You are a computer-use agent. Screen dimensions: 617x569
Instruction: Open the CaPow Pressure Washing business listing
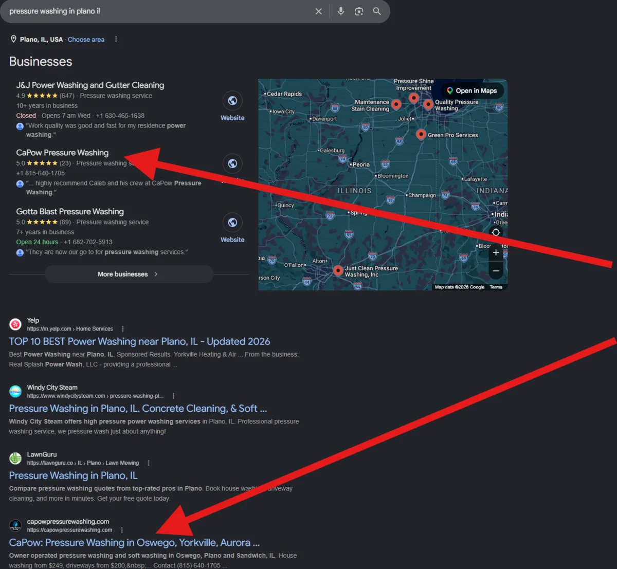[x=62, y=153]
